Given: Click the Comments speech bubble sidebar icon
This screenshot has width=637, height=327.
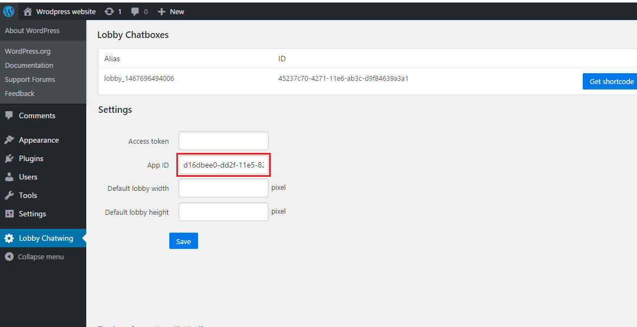Looking at the screenshot, I should click(x=9, y=116).
